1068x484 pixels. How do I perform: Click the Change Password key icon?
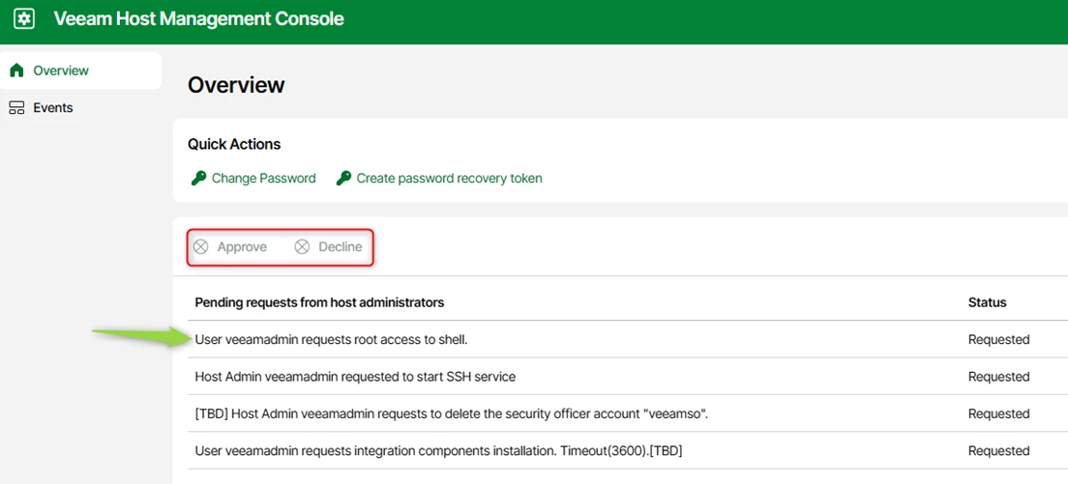(197, 179)
